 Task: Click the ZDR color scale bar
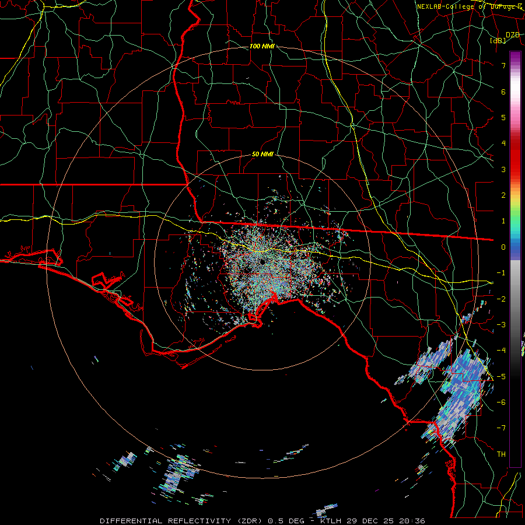515,259
